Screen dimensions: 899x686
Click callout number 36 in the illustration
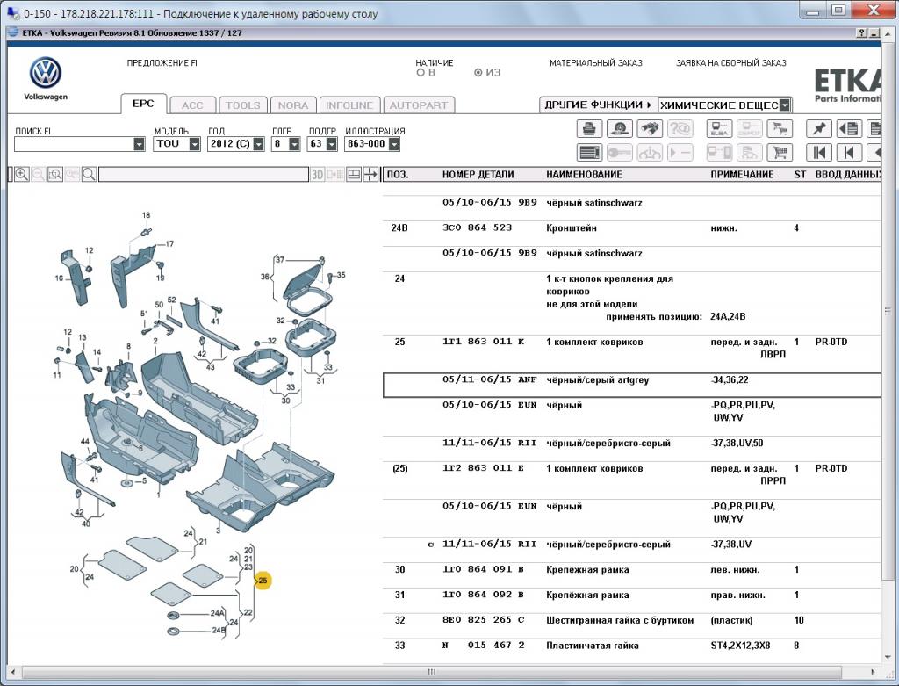click(x=265, y=277)
